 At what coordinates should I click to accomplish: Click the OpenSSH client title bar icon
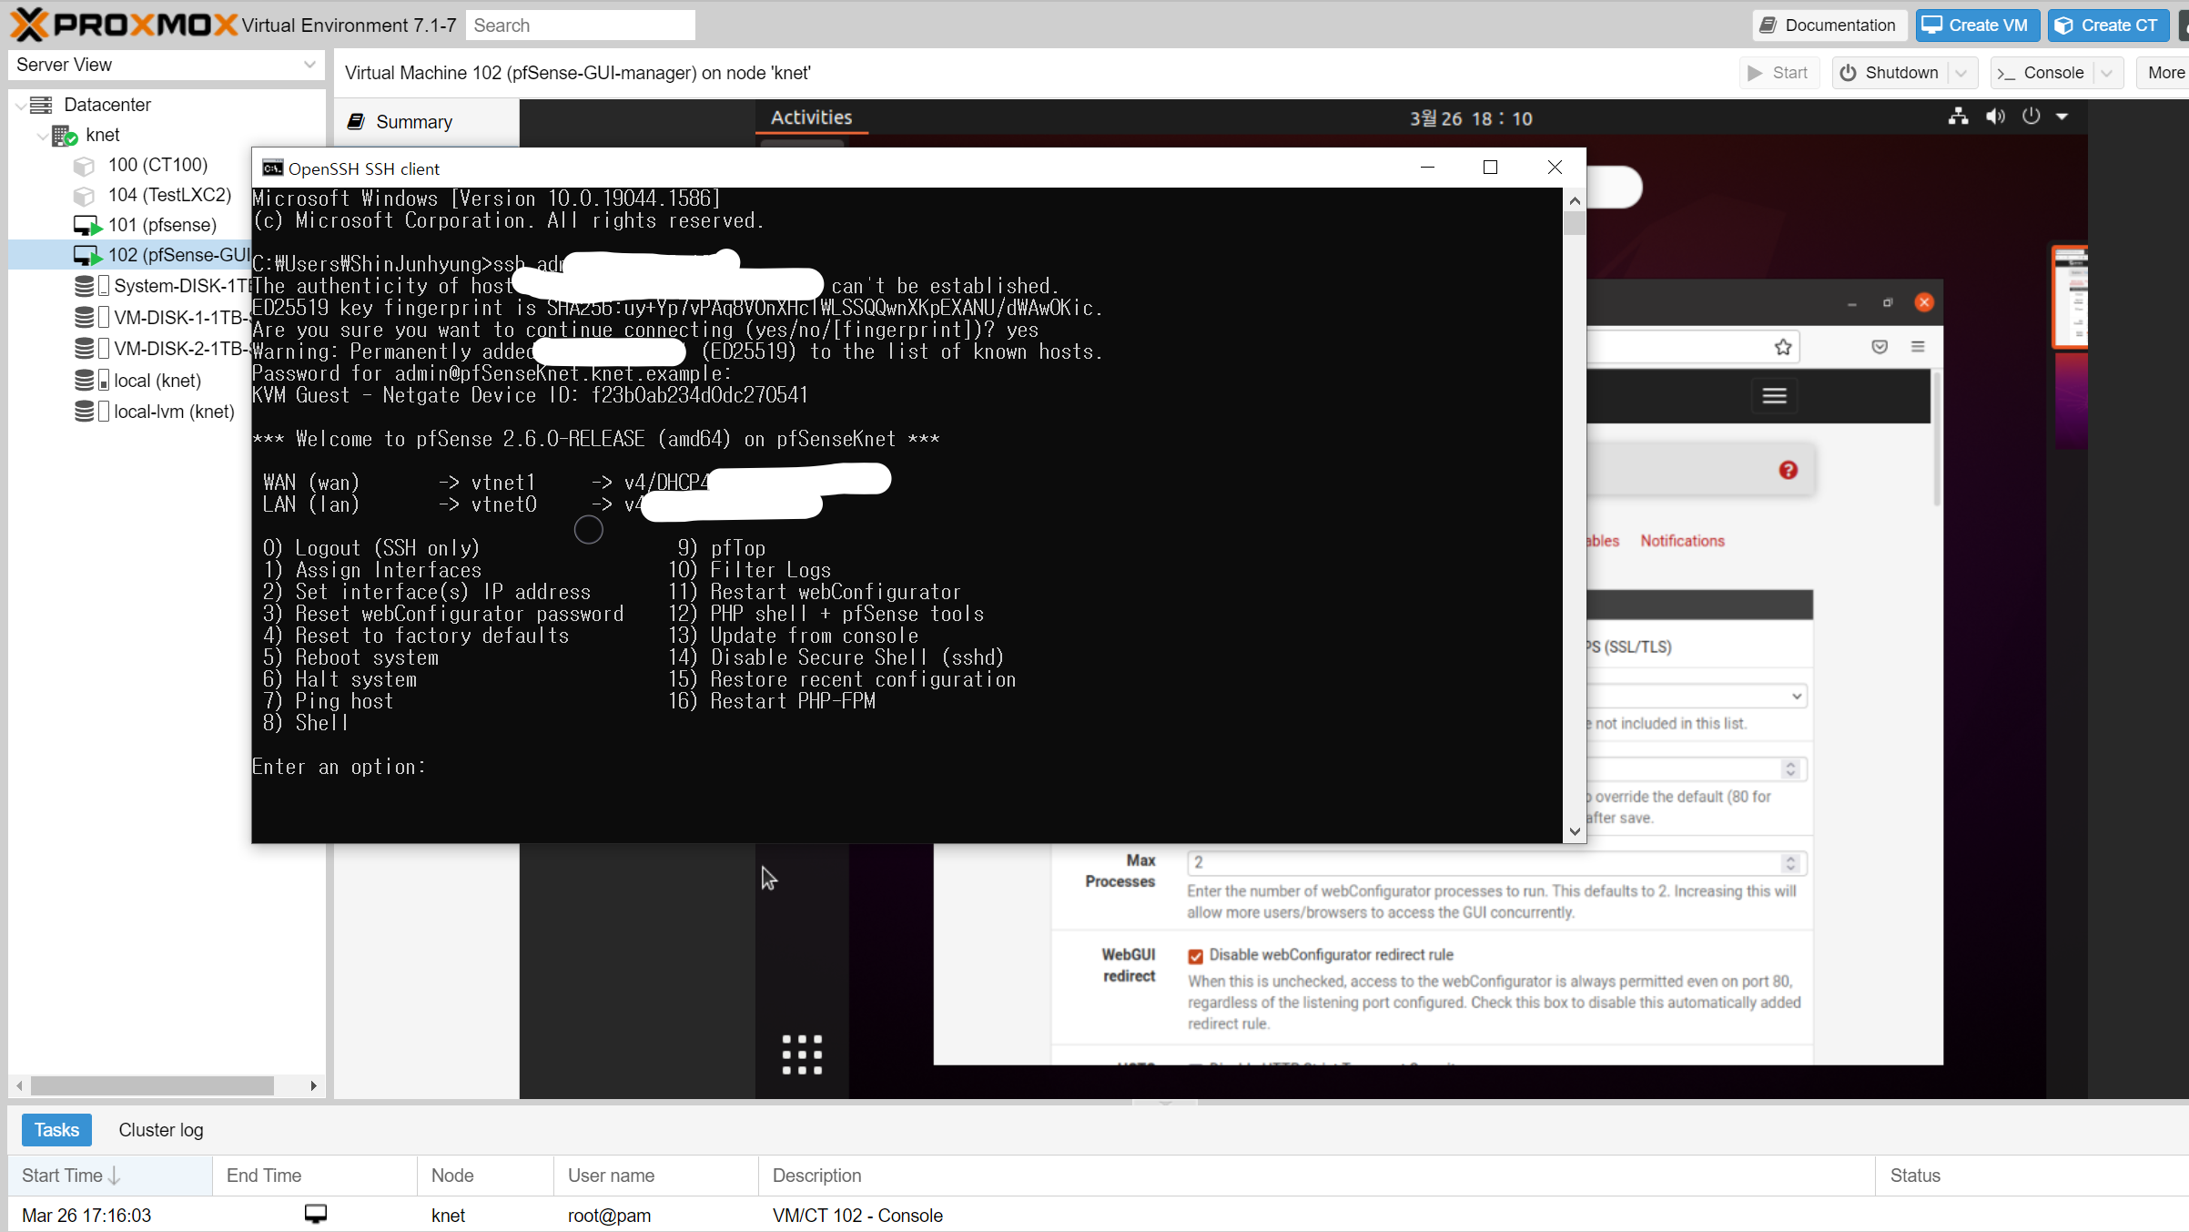[272, 168]
